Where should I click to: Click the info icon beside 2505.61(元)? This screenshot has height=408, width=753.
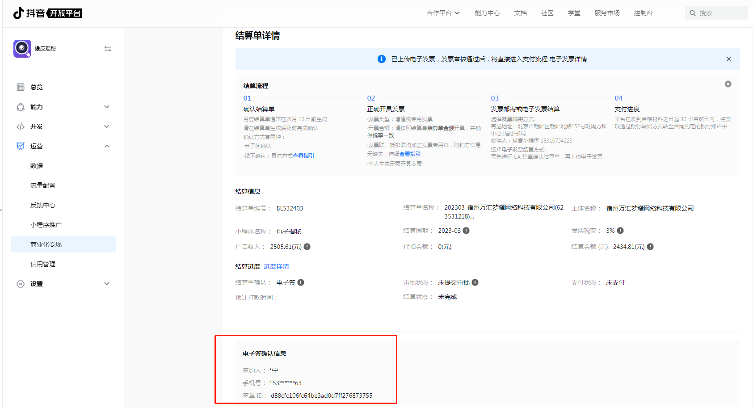307,247
